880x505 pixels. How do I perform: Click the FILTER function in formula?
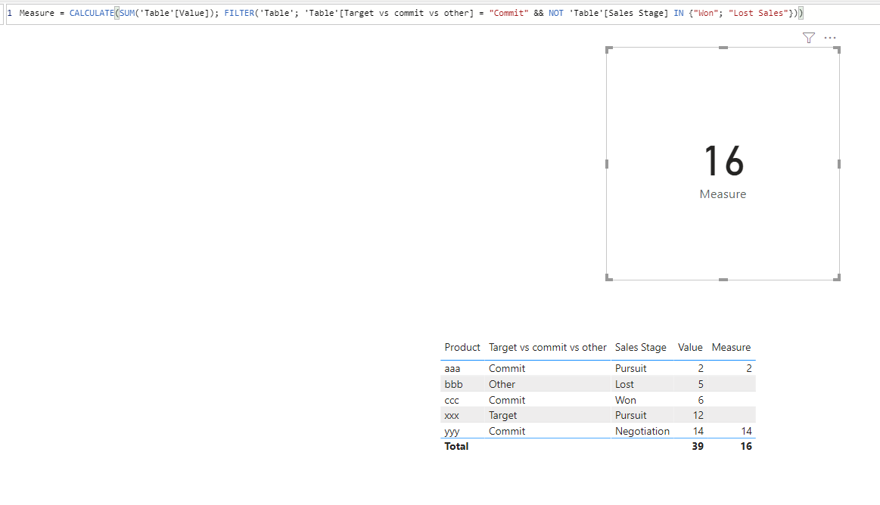[239, 13]
